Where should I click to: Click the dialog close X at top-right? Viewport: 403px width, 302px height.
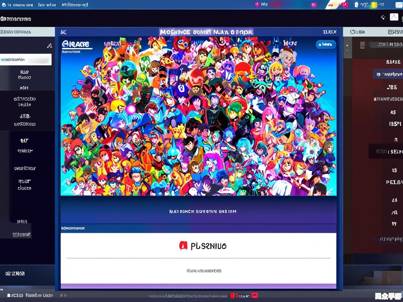(x=330, y=32)
